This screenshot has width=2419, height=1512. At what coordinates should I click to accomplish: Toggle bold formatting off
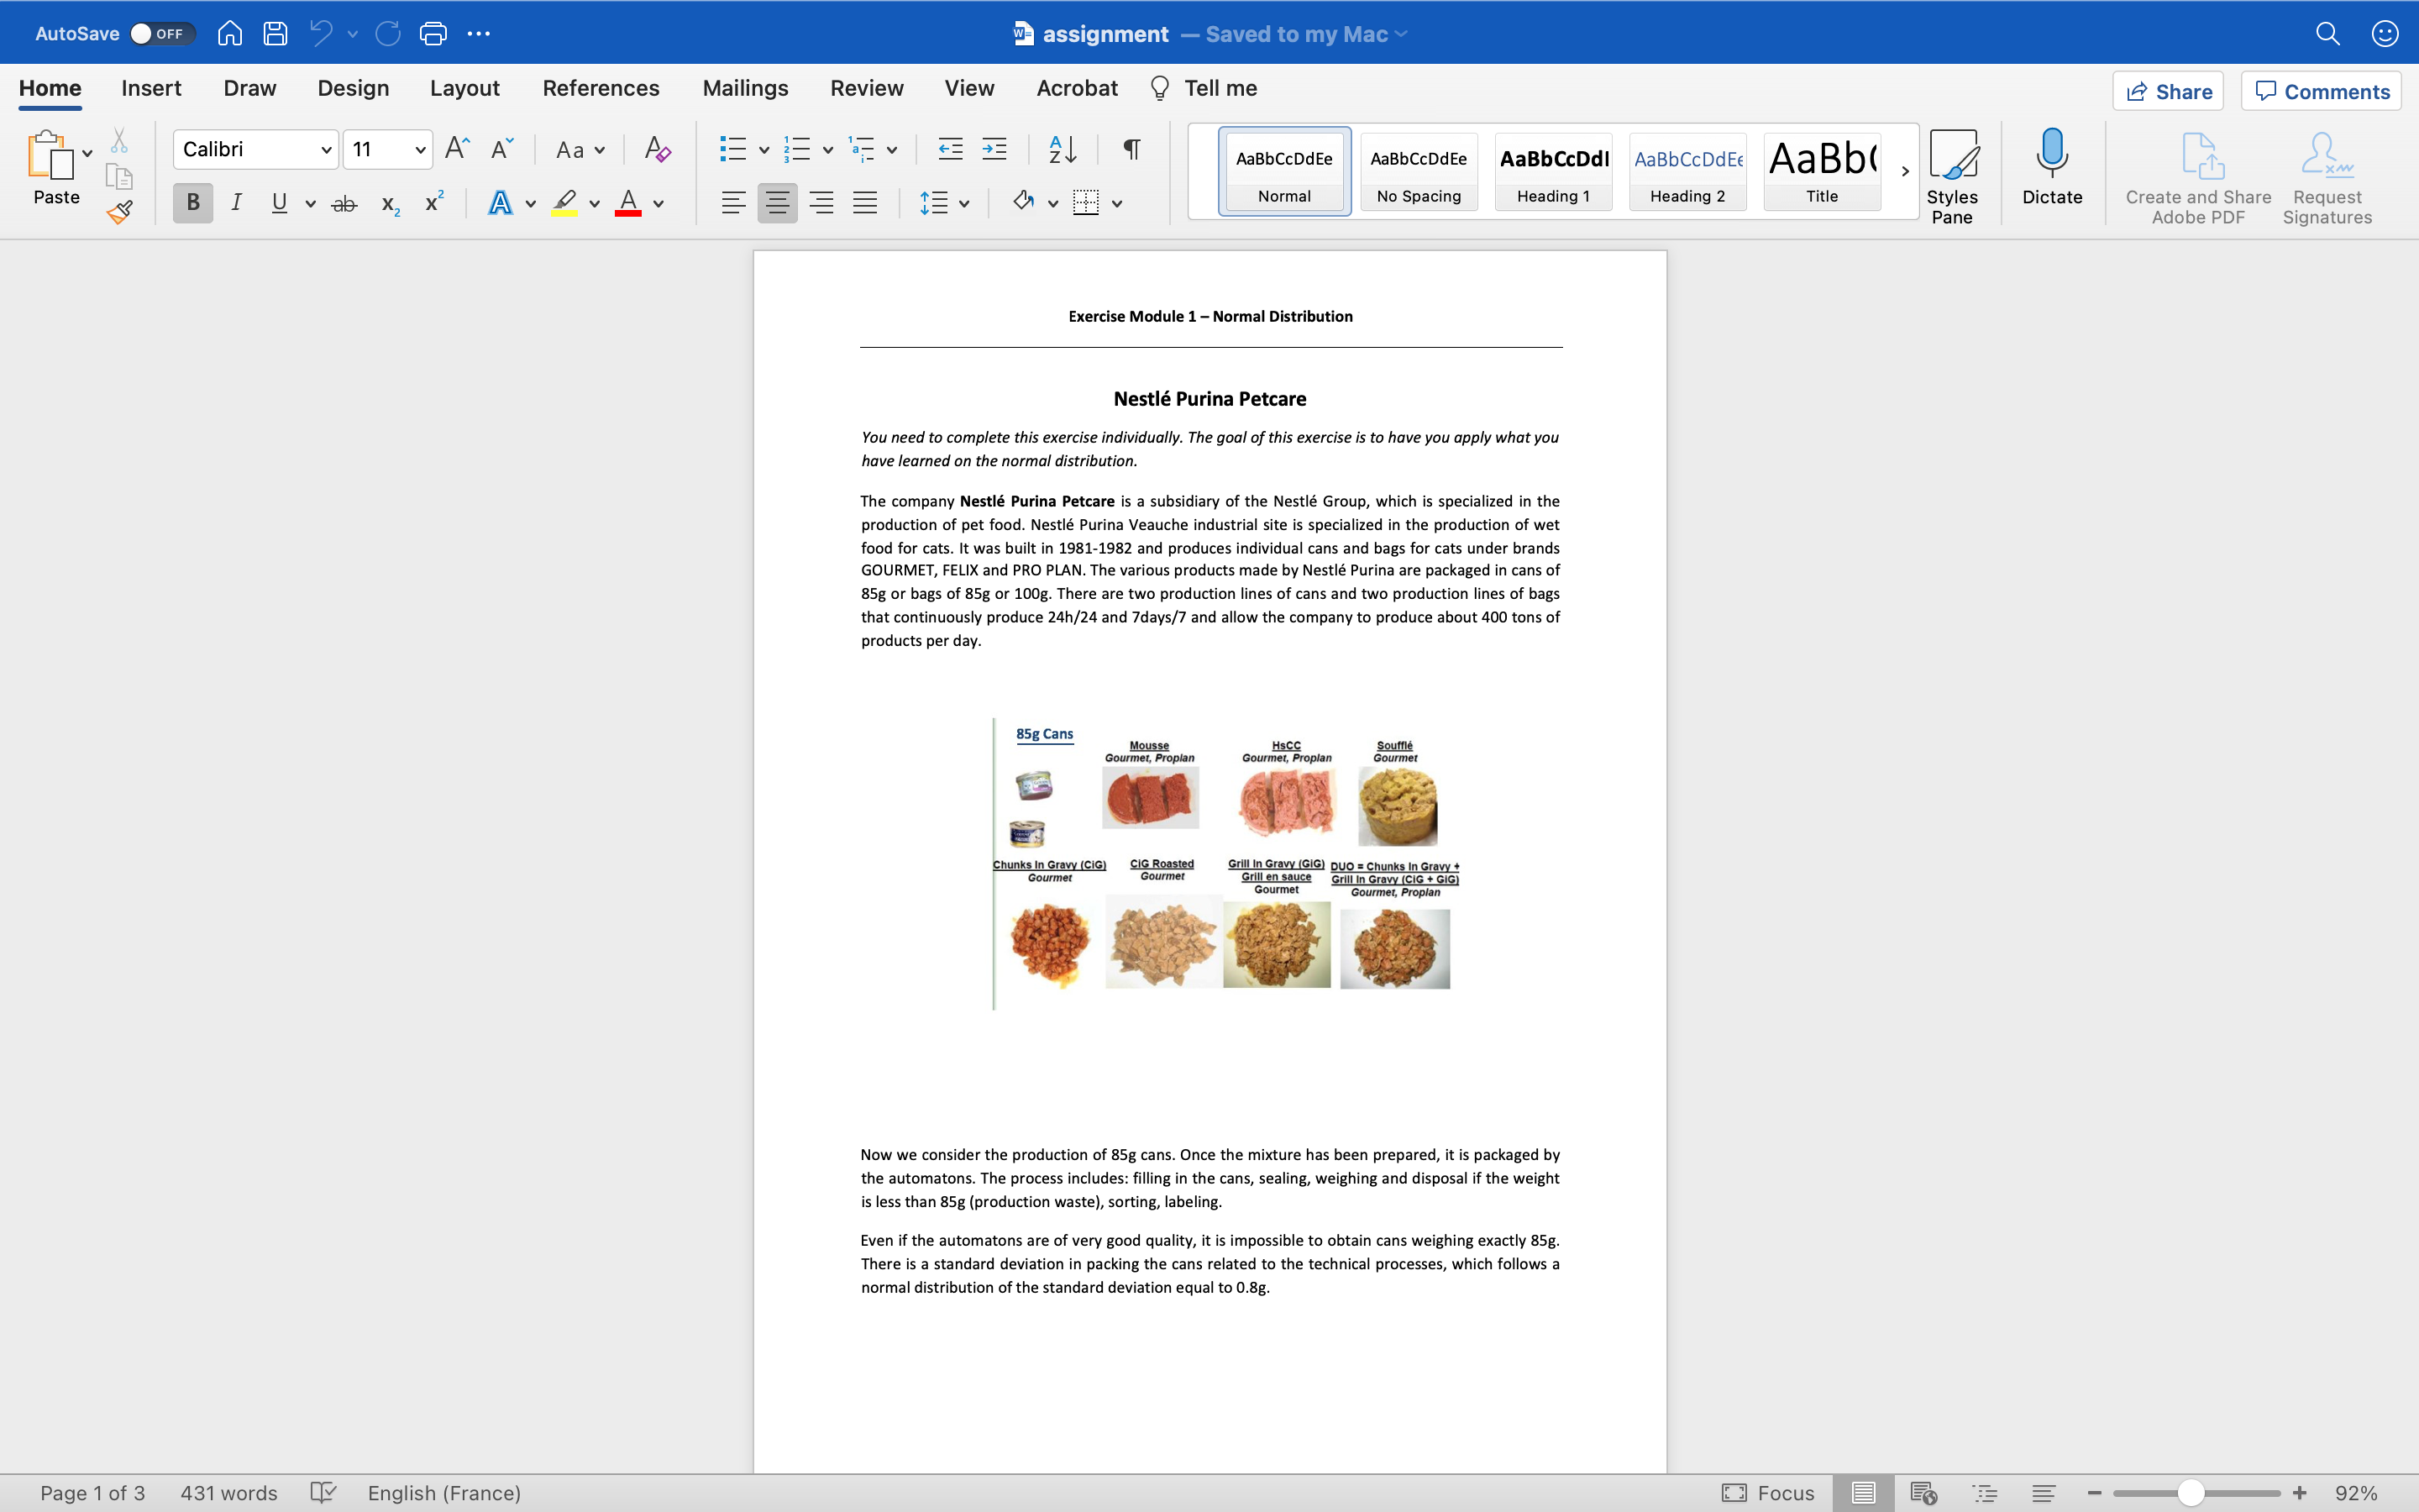coord(192,202)
